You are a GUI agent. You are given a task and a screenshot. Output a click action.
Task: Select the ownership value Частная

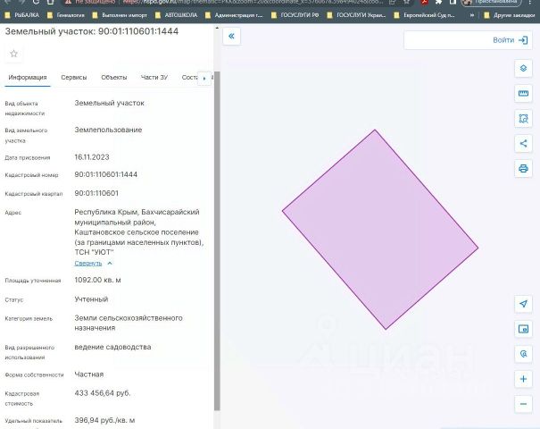[x=89, y=374]
